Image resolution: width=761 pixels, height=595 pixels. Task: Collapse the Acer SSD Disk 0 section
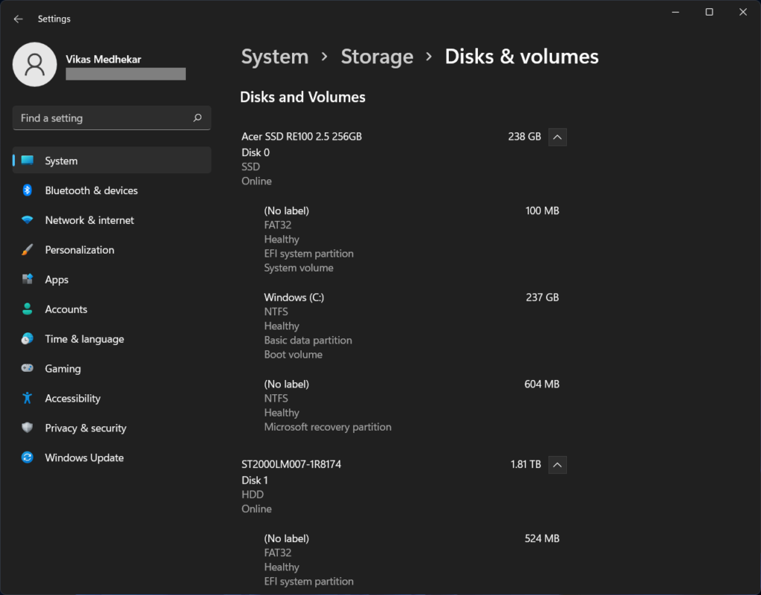click(557, 137)
